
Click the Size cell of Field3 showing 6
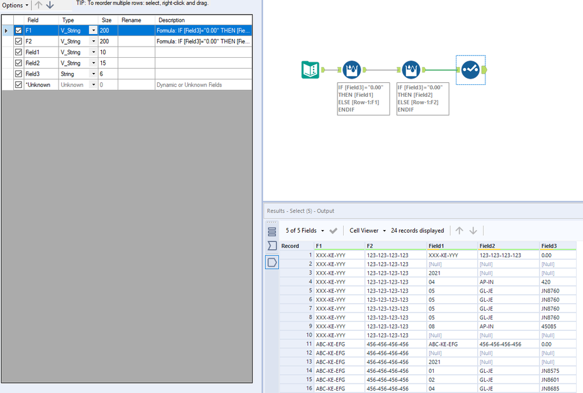point(108,74)
